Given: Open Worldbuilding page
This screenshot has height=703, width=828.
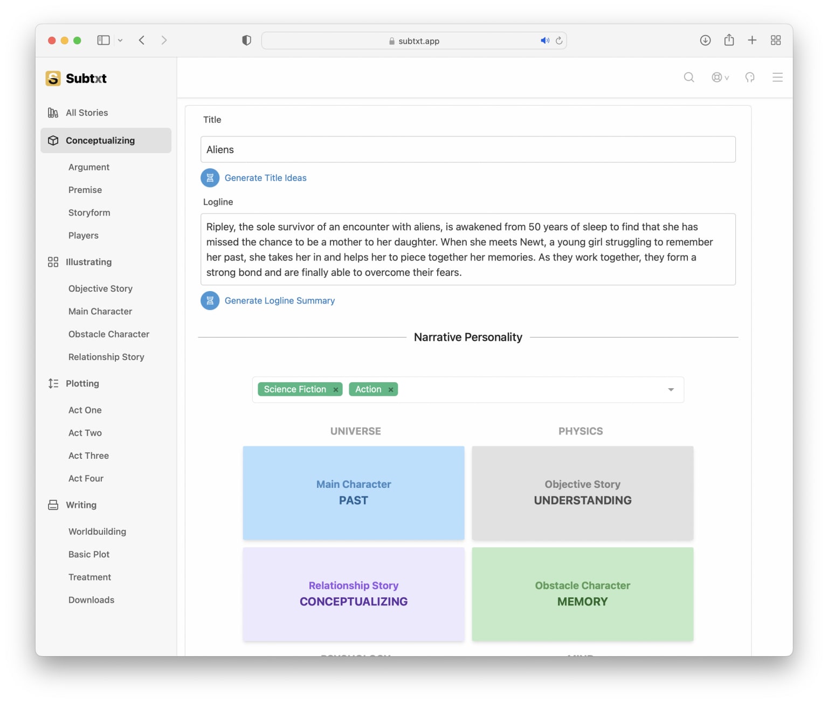Looking at the screenshot, I should click(x=98, y=532).
